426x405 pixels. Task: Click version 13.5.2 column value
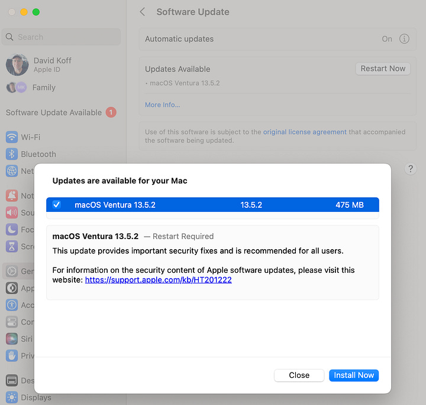(x=251, y=205)
